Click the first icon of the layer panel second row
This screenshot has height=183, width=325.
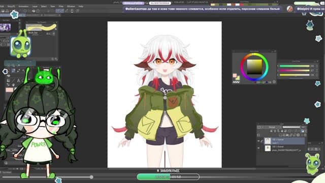coord(258,135)
